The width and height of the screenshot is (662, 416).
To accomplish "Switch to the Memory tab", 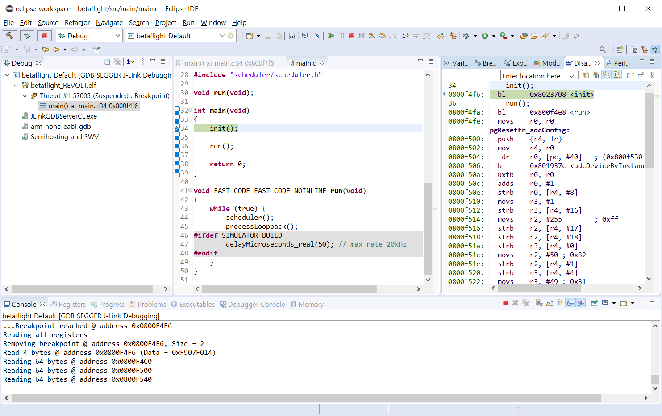I will click(307, 305).
